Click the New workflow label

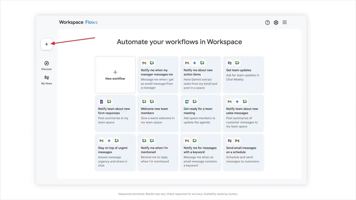115,79
